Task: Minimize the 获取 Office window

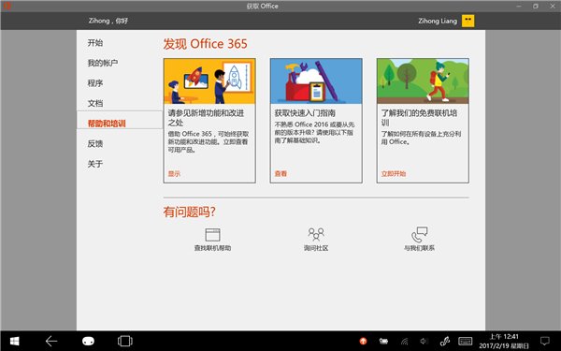Action: [520, 7]
